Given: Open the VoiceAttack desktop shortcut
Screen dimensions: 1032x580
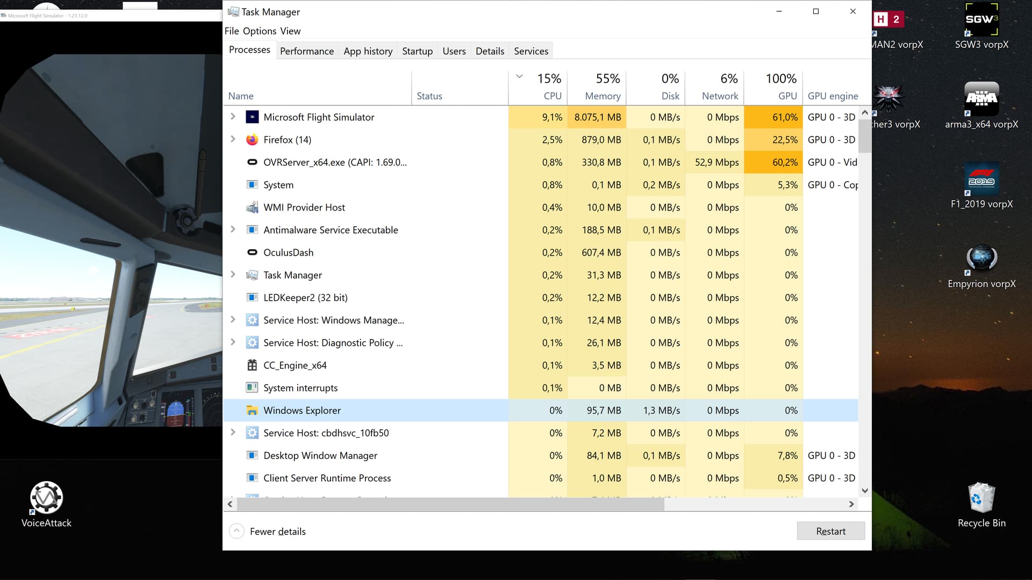Looking at the screenshot, I should click(46, 498).
